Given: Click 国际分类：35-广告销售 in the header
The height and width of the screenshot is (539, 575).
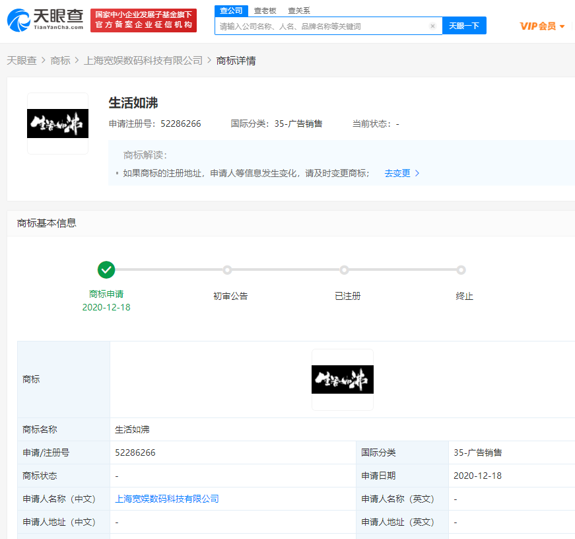Looking at the screenshot, I should [277, 124].
